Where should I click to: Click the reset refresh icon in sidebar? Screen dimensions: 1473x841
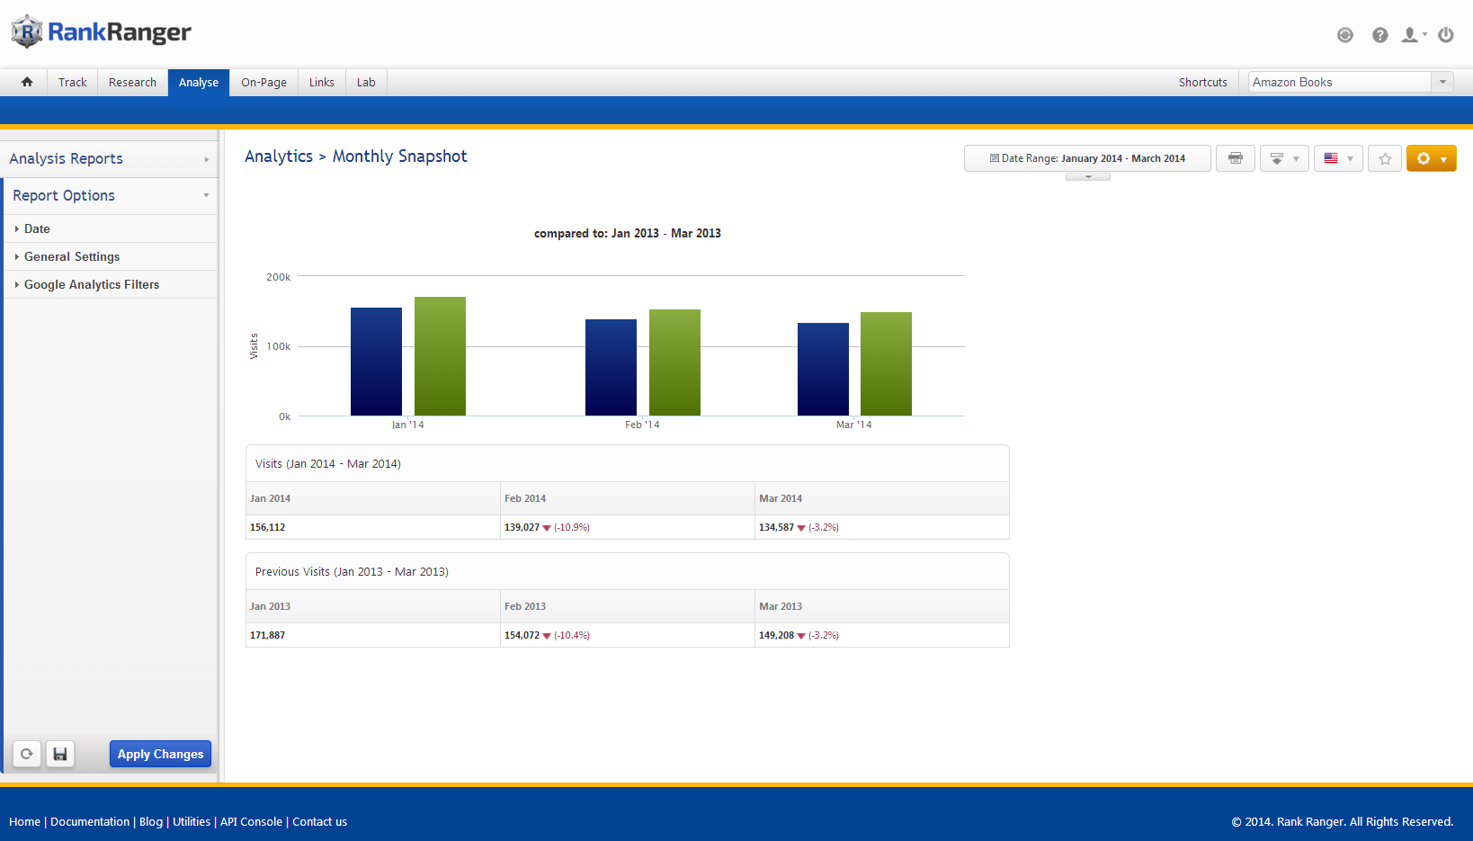[27, 754]
